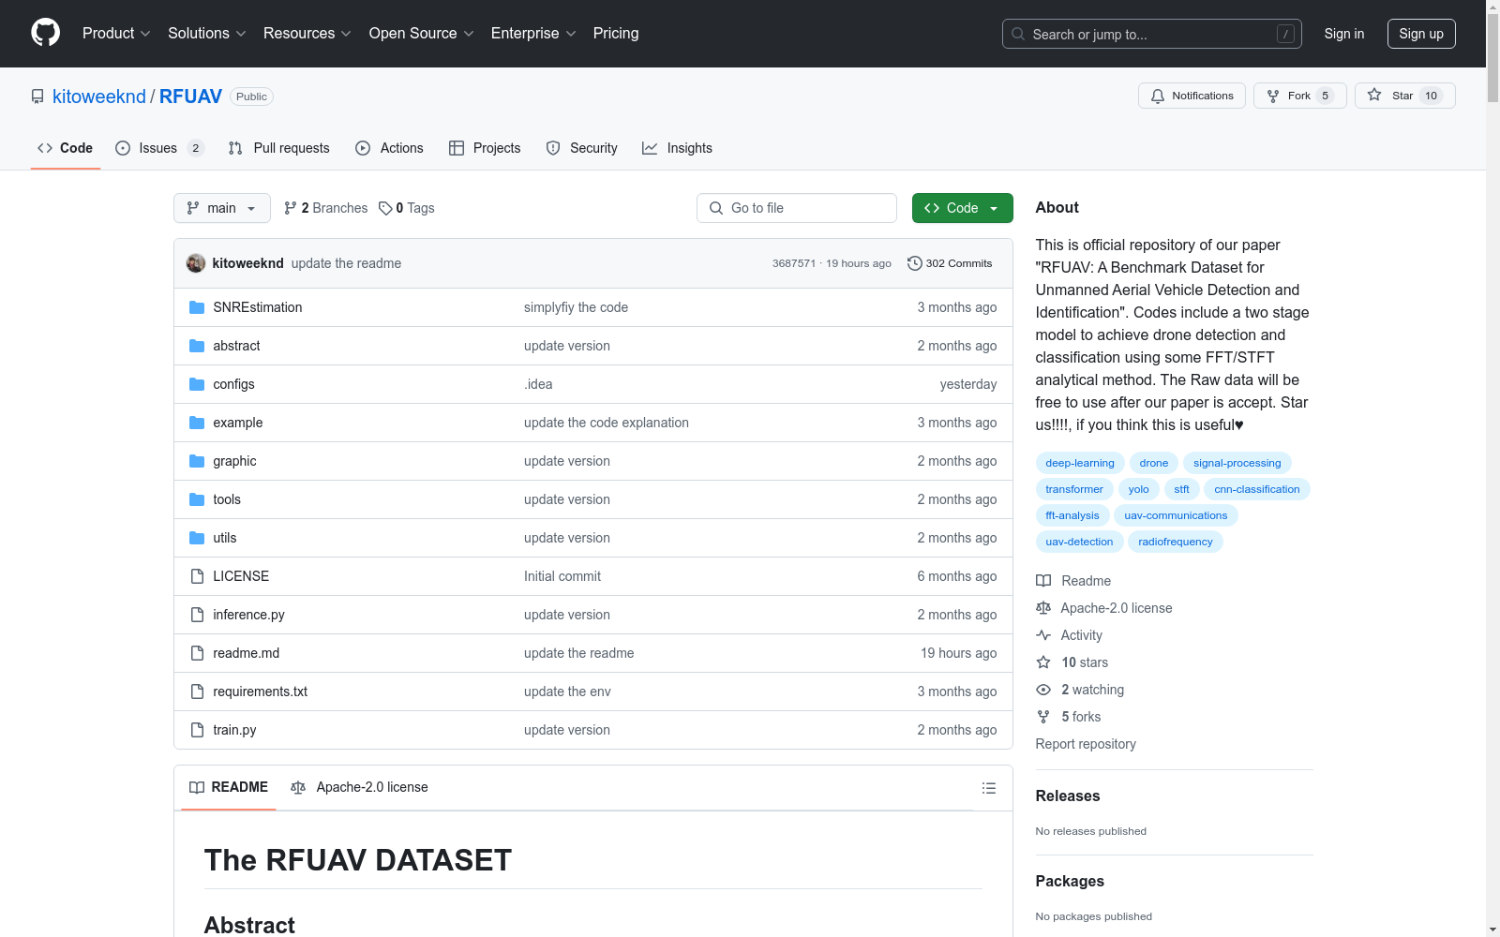
Task: Open the readme.md file
Action: tap(246, 653)
